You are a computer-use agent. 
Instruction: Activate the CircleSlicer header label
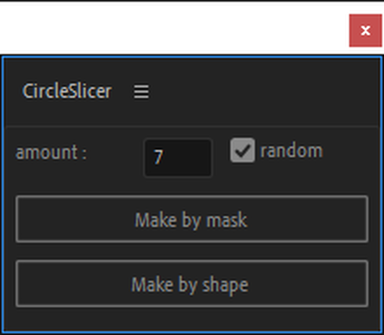coord(67,91)
